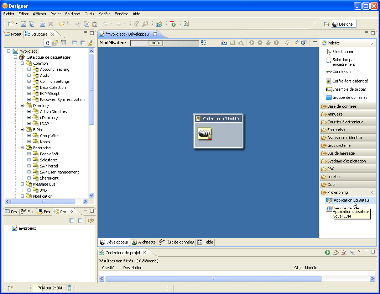Click the driver set icon inside Coffre-fort d'identité

click(204, 134)
